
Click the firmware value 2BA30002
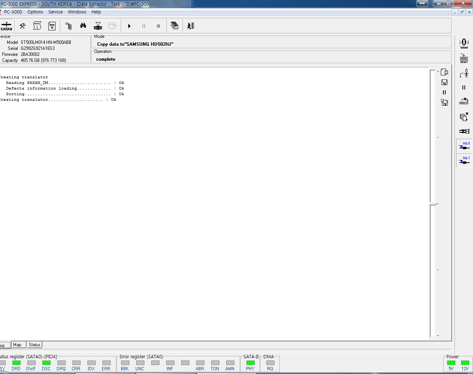pos(30,54)
